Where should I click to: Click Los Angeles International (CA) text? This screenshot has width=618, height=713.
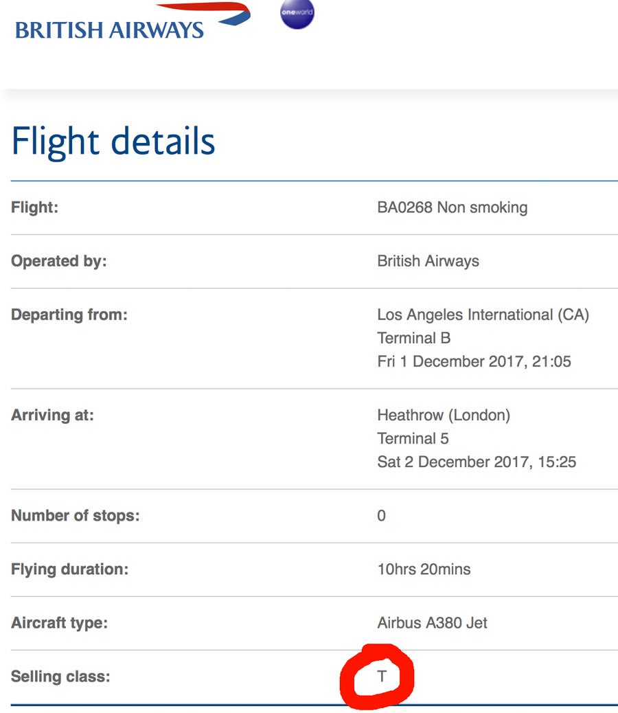[483, 315]
